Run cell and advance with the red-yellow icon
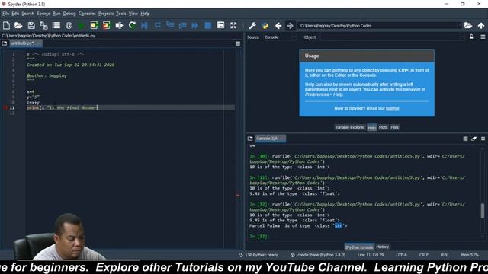 107,25
